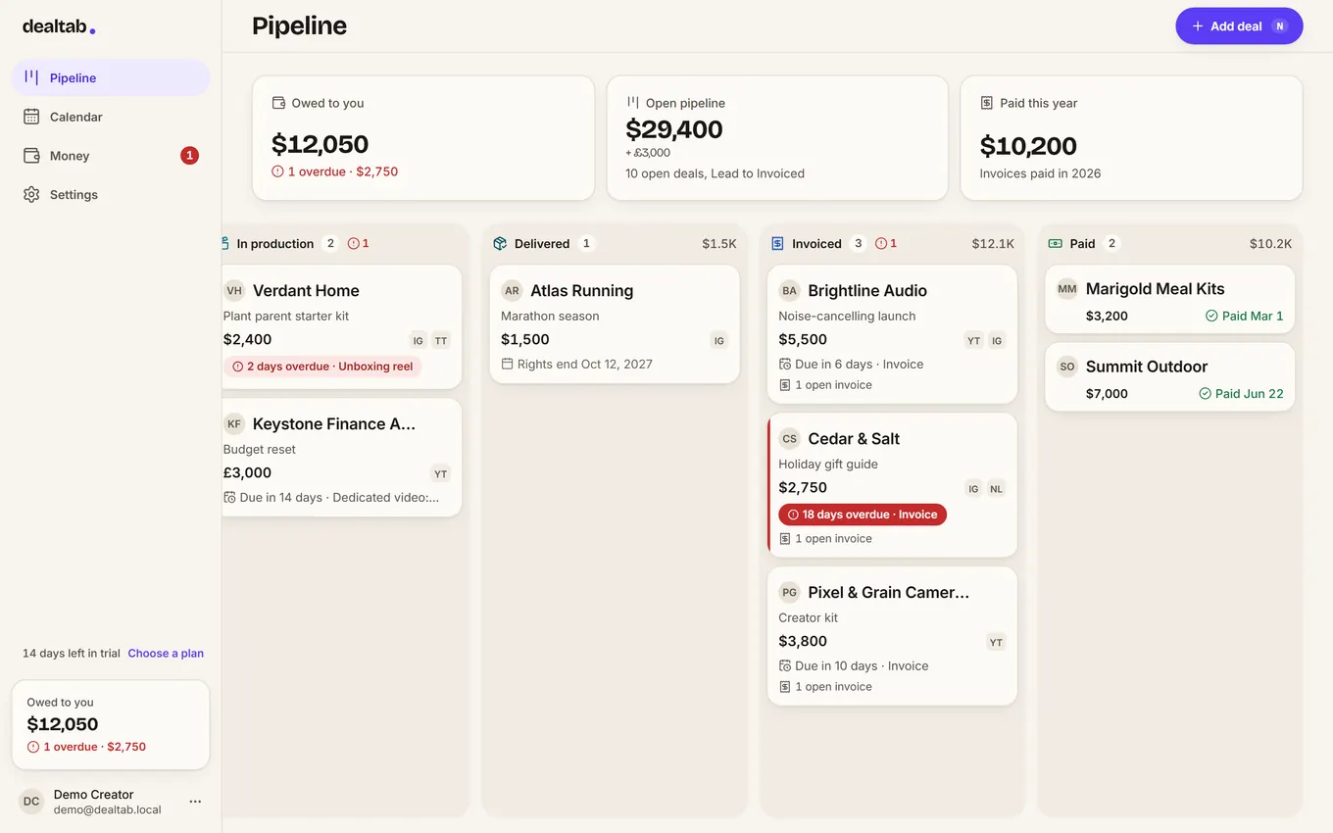Image resolution: width=1333 pixels, height=833 pixels.
Task: Click the receipt icon in Paid this year card
Action: (987, 103)
